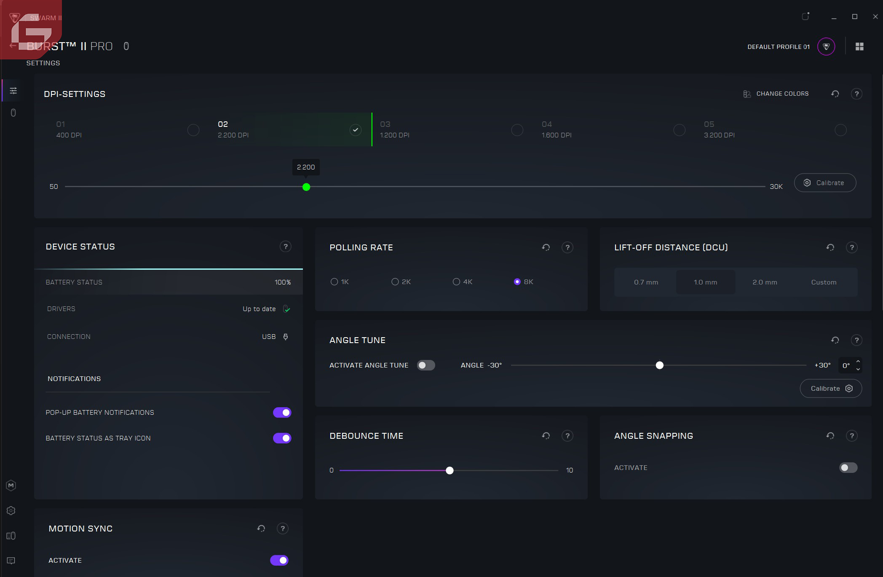The image size is (883, 577).
Task: Reset DPI settings to default
Action: (x=835, y=94)
